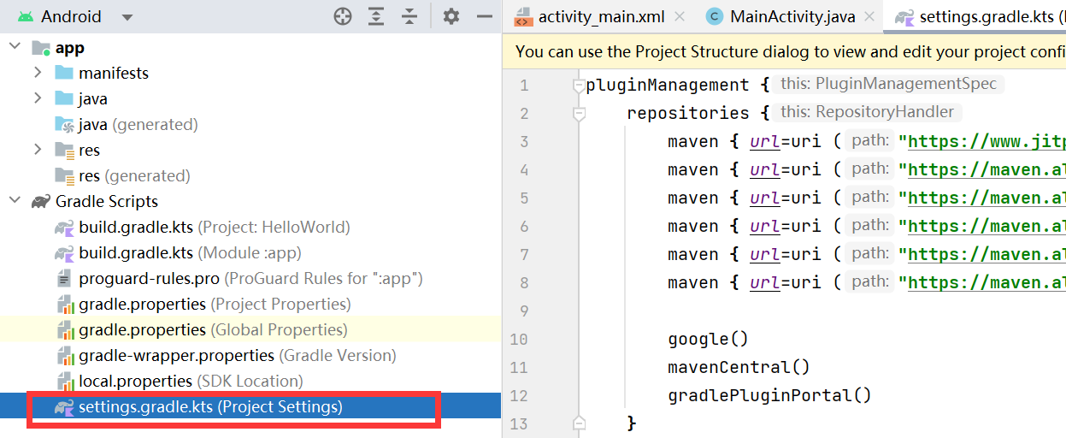Open gradle.properties (Project Properties)

click(203, 305)
